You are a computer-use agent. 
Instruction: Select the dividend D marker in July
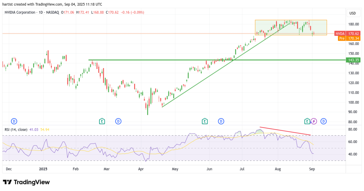click(x=221, y=121)
